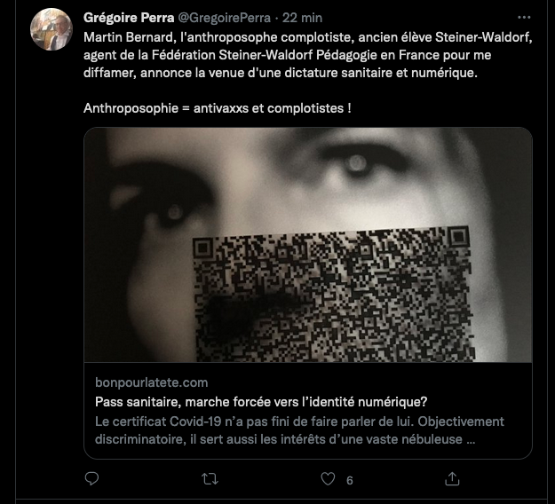555x504 pixels.
Task: Click the reply speech bubble icon
Action: [x=92, y=479]
